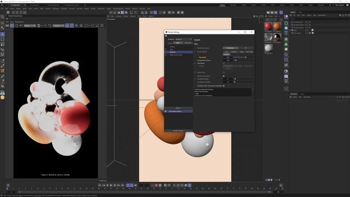
Task: Click the Progressive Passes slider
Action: (x=243, y=60)
